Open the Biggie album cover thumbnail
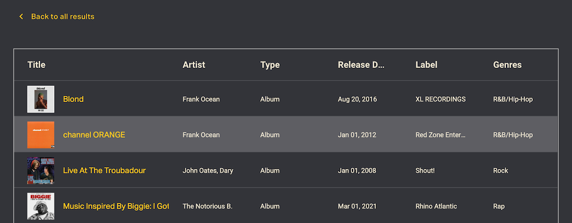572x223 pixels. point(41,206)
